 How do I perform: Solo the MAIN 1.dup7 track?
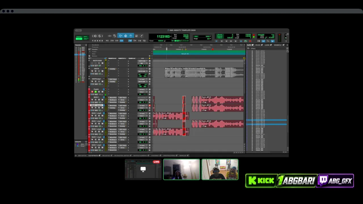[99, 124]
